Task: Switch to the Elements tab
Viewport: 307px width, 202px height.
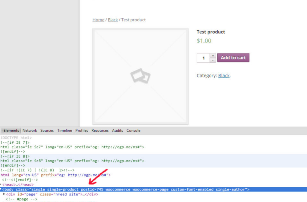Action: (x=11, y=131)
